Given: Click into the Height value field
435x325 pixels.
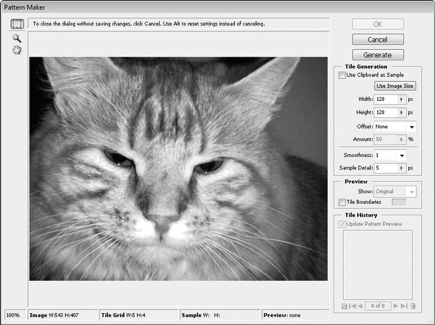Looking at the screenshot, I should click(386, 113).
